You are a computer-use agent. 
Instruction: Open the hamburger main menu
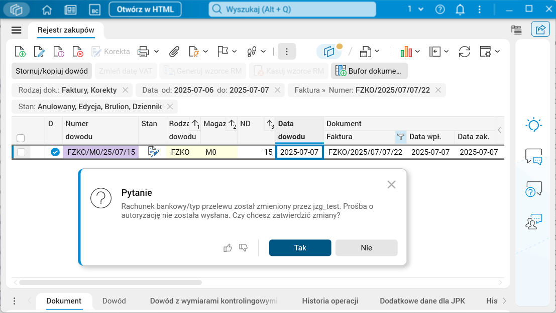click(16, 30)
